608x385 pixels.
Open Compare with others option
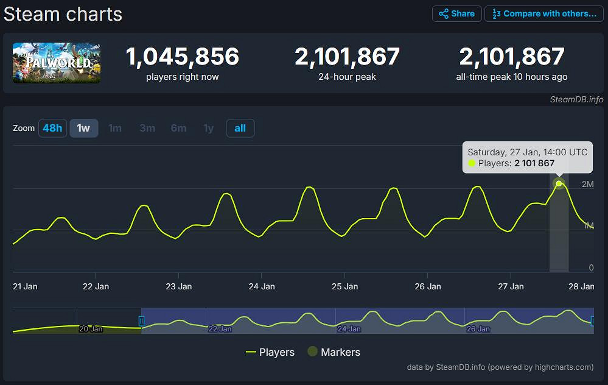(x=543, y=13)
